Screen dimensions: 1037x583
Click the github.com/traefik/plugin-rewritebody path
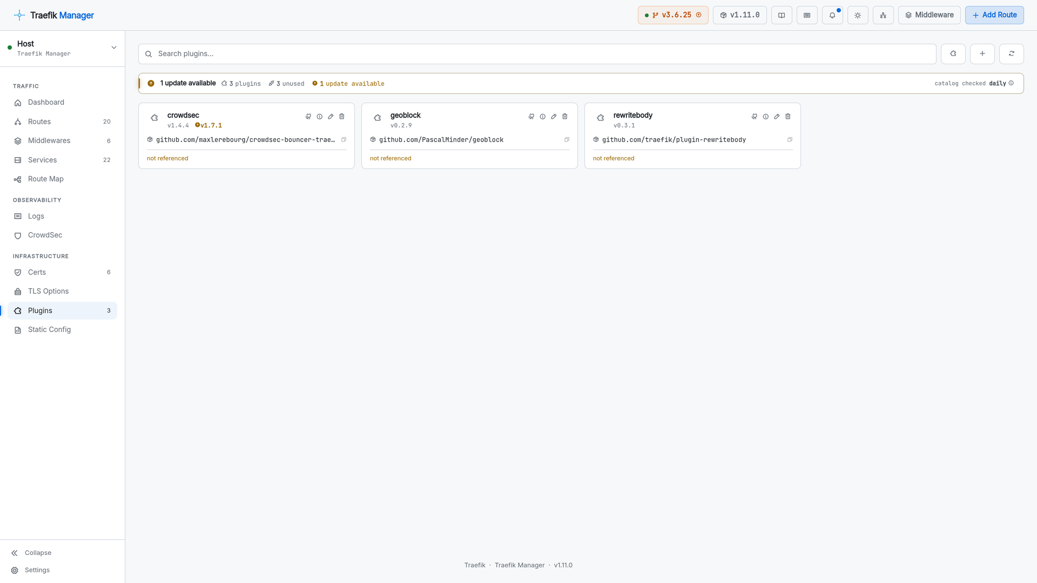click(674, 140)
